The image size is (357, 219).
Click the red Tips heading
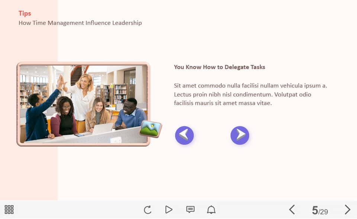(x=25, y=13)
